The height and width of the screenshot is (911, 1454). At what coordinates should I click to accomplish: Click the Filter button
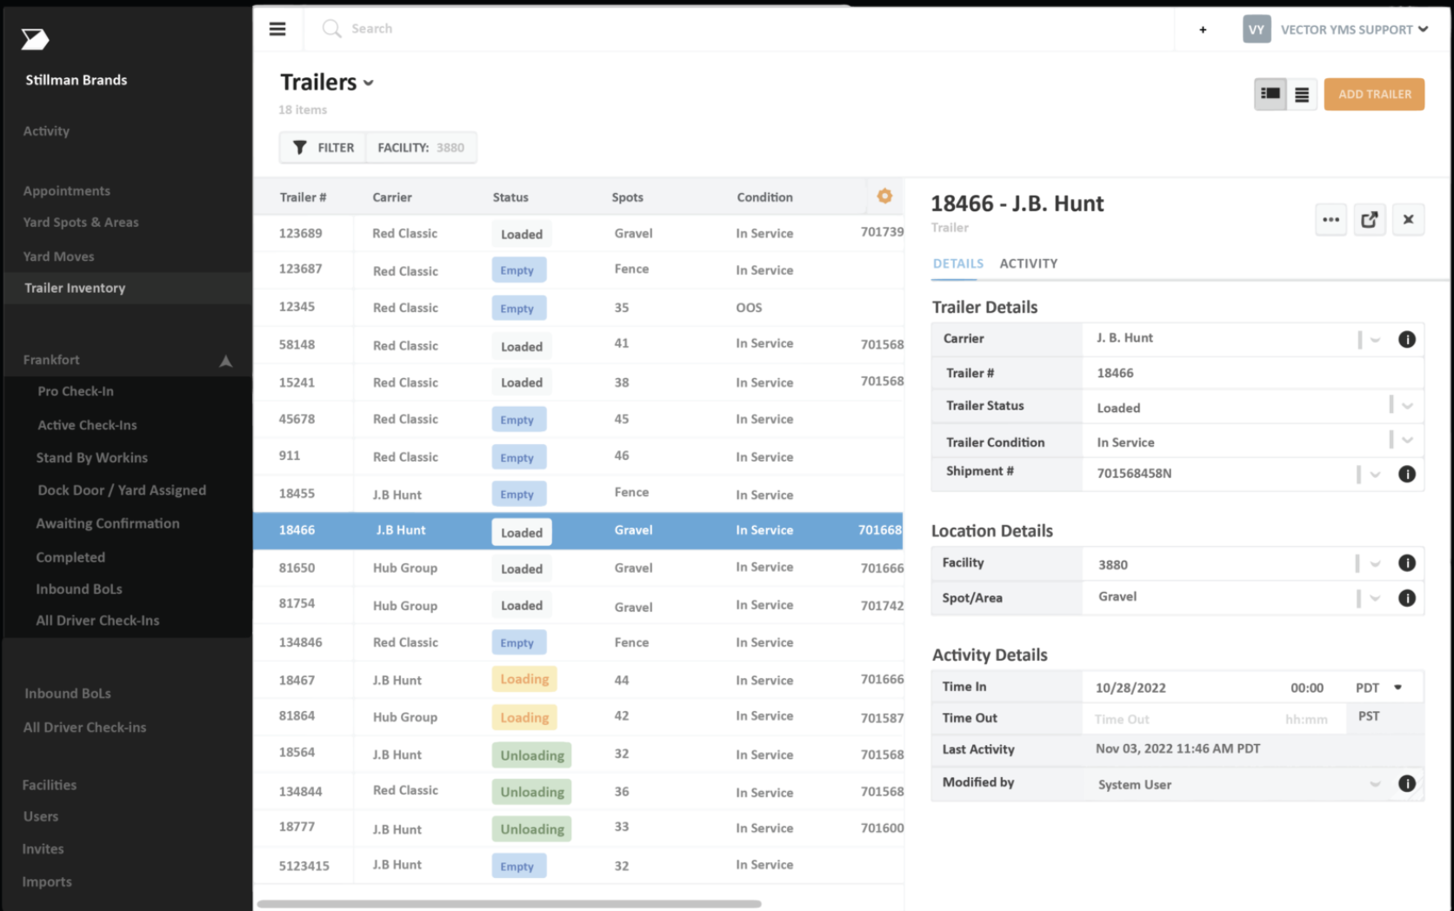click(323, 148)
